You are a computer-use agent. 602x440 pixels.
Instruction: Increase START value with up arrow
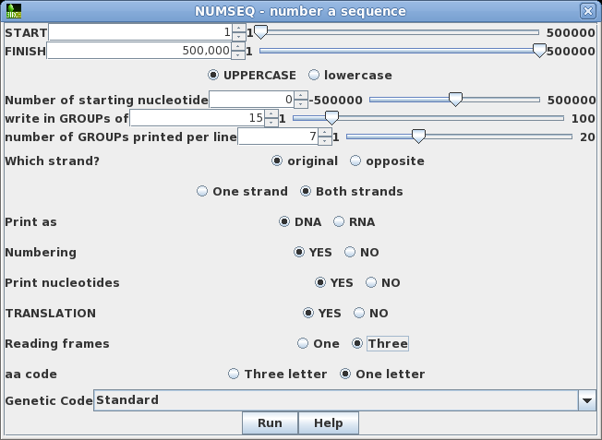tap(238, 28)
